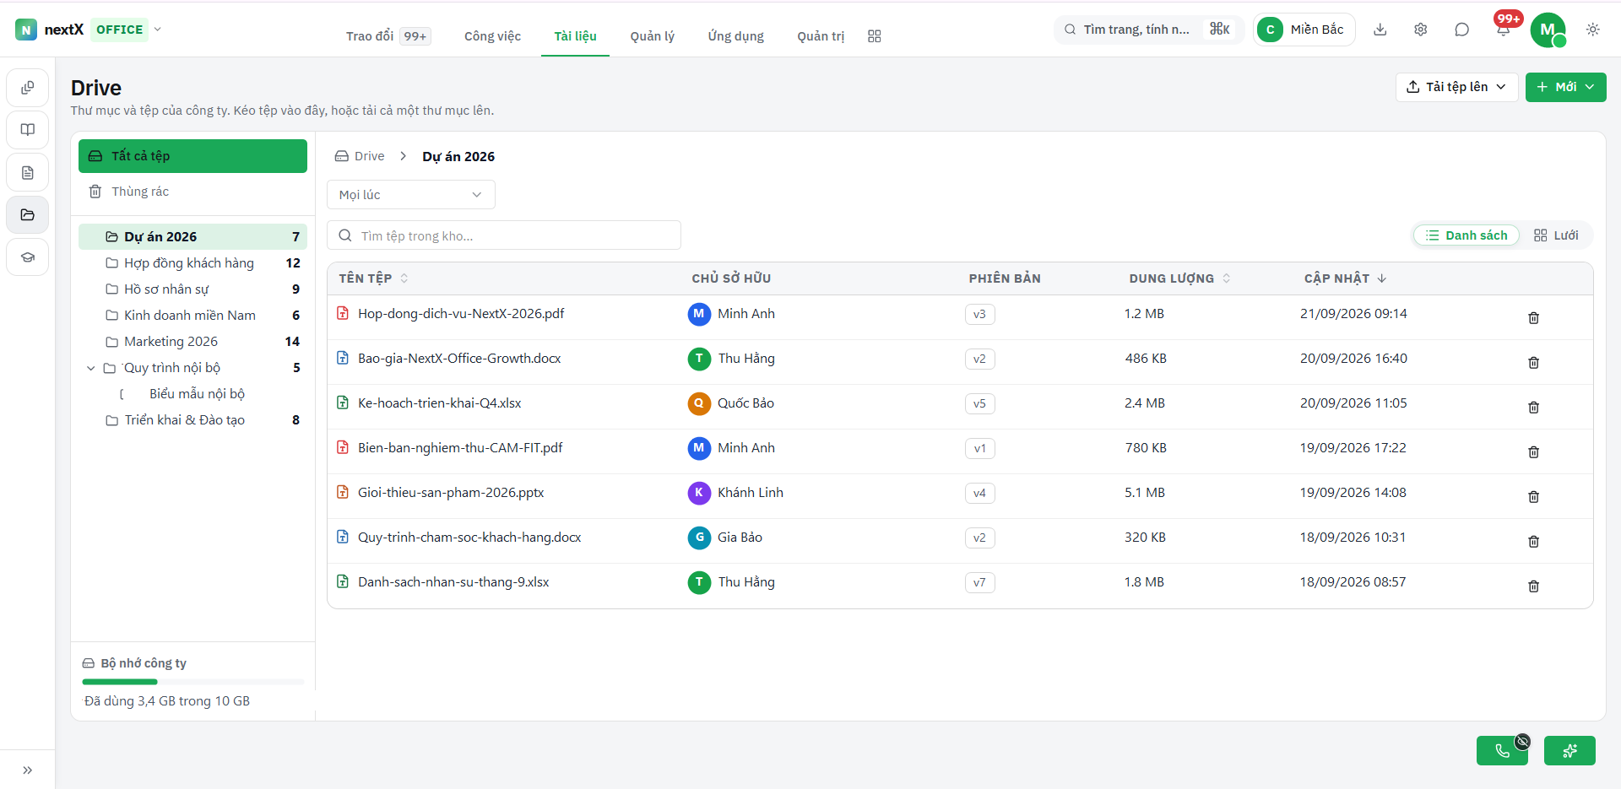Open the Công việc tab
The height and width of the screenshot is (789, 1621).
tap(492, 36)
